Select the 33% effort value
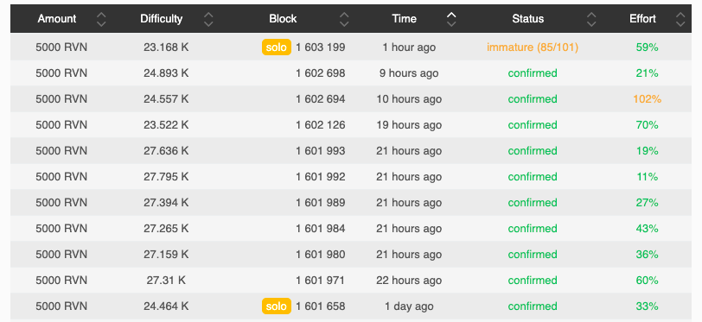Screen dimensions: 702x322 click(647, 306)
